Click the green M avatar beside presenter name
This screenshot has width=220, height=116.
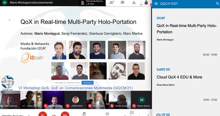click(5, 3)
